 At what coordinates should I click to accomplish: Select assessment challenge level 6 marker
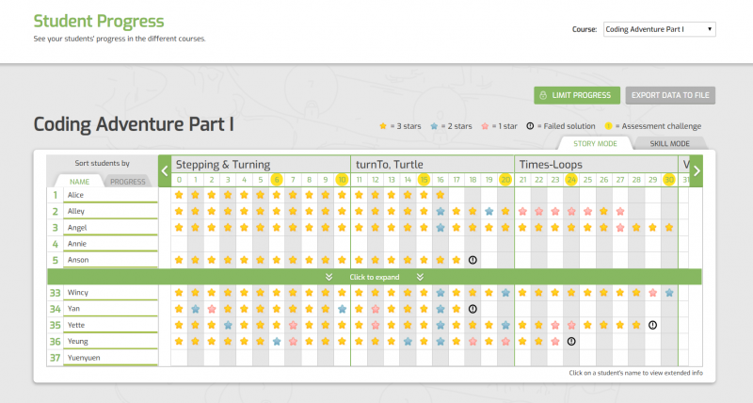[x=277, y=180]
